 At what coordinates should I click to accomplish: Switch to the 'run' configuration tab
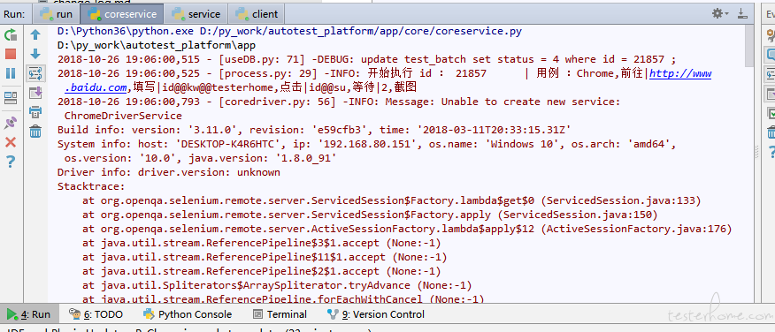coord(57,14)
